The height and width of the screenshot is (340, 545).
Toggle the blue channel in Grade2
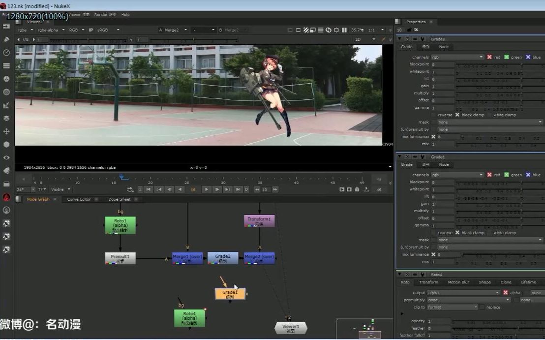pos(528,57)
